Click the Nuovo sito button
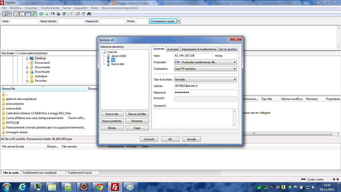Image resolution: width=341 pixels, height=192 pixels. [x=112, y=114]
